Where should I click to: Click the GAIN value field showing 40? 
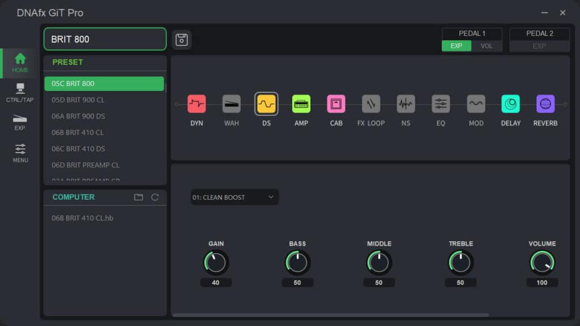click(x=216, y=283)
